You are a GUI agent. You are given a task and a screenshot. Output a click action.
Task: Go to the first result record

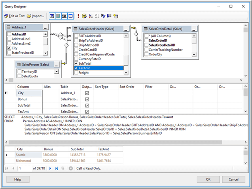[7, 169]
